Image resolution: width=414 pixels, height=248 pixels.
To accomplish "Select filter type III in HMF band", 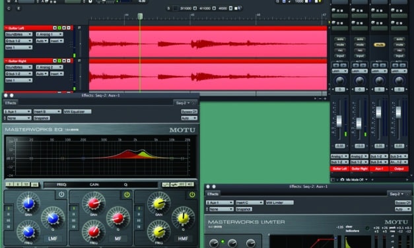I will 139,220.
